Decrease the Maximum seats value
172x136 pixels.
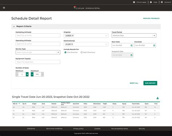pos(32,74)
